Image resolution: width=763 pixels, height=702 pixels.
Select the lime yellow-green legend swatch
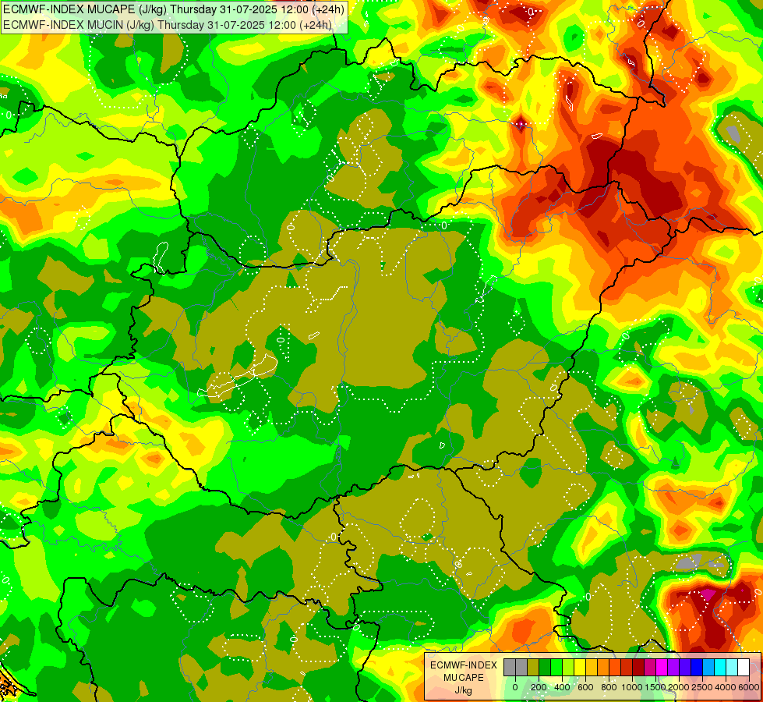[x=568, y=667]
